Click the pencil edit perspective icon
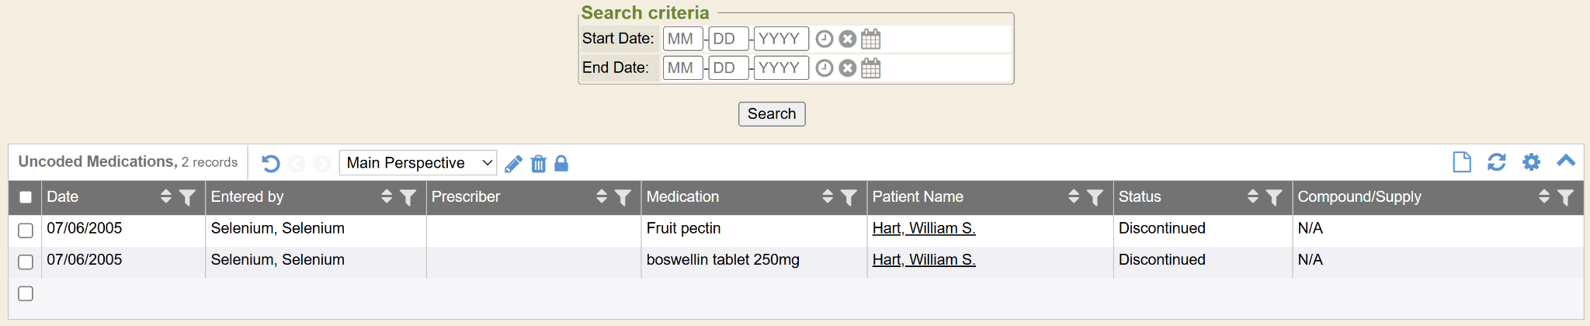Screen dimensions: 1590x326 [x=513, y=164]
